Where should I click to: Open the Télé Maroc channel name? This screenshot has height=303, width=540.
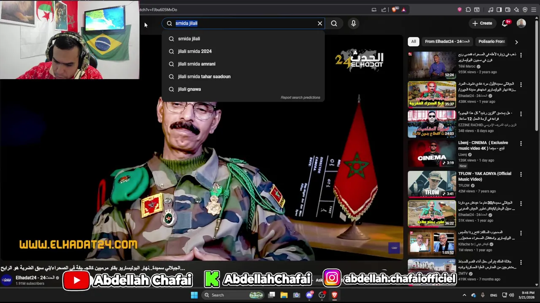467,66
